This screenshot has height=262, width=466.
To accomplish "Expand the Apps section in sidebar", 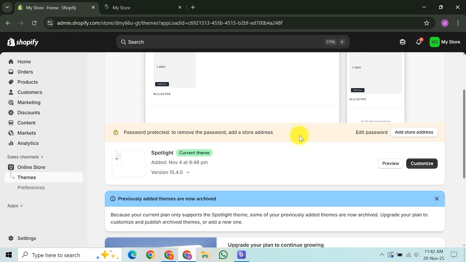I will point(15,206).
